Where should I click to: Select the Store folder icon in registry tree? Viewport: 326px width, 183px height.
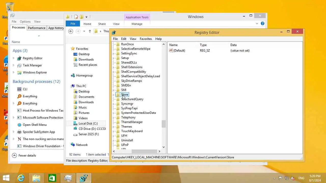tap(118, 95)
